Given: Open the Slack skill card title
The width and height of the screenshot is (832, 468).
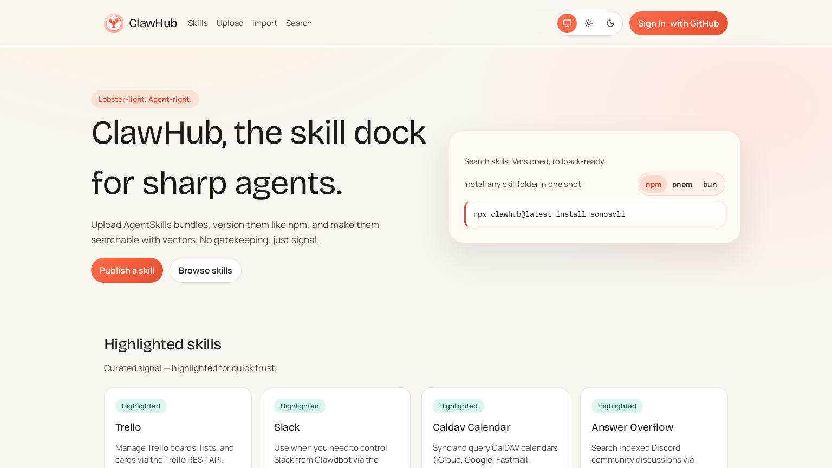Looking at the screenshot, I should [x=287, y=427].
